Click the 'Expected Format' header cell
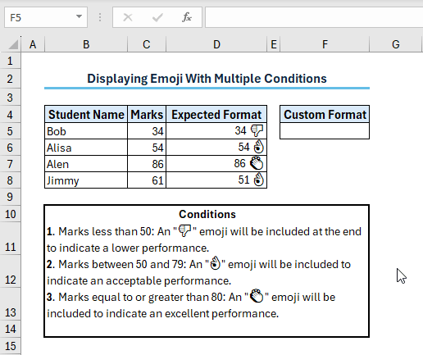The width and height of the screenshot is (423, 355). click(x=216, y=114)
